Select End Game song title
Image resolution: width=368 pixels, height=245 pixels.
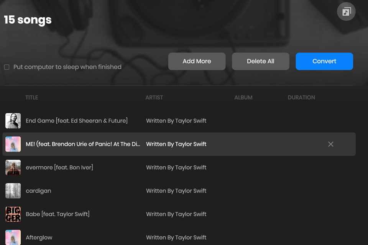click(x=77, y=121)
